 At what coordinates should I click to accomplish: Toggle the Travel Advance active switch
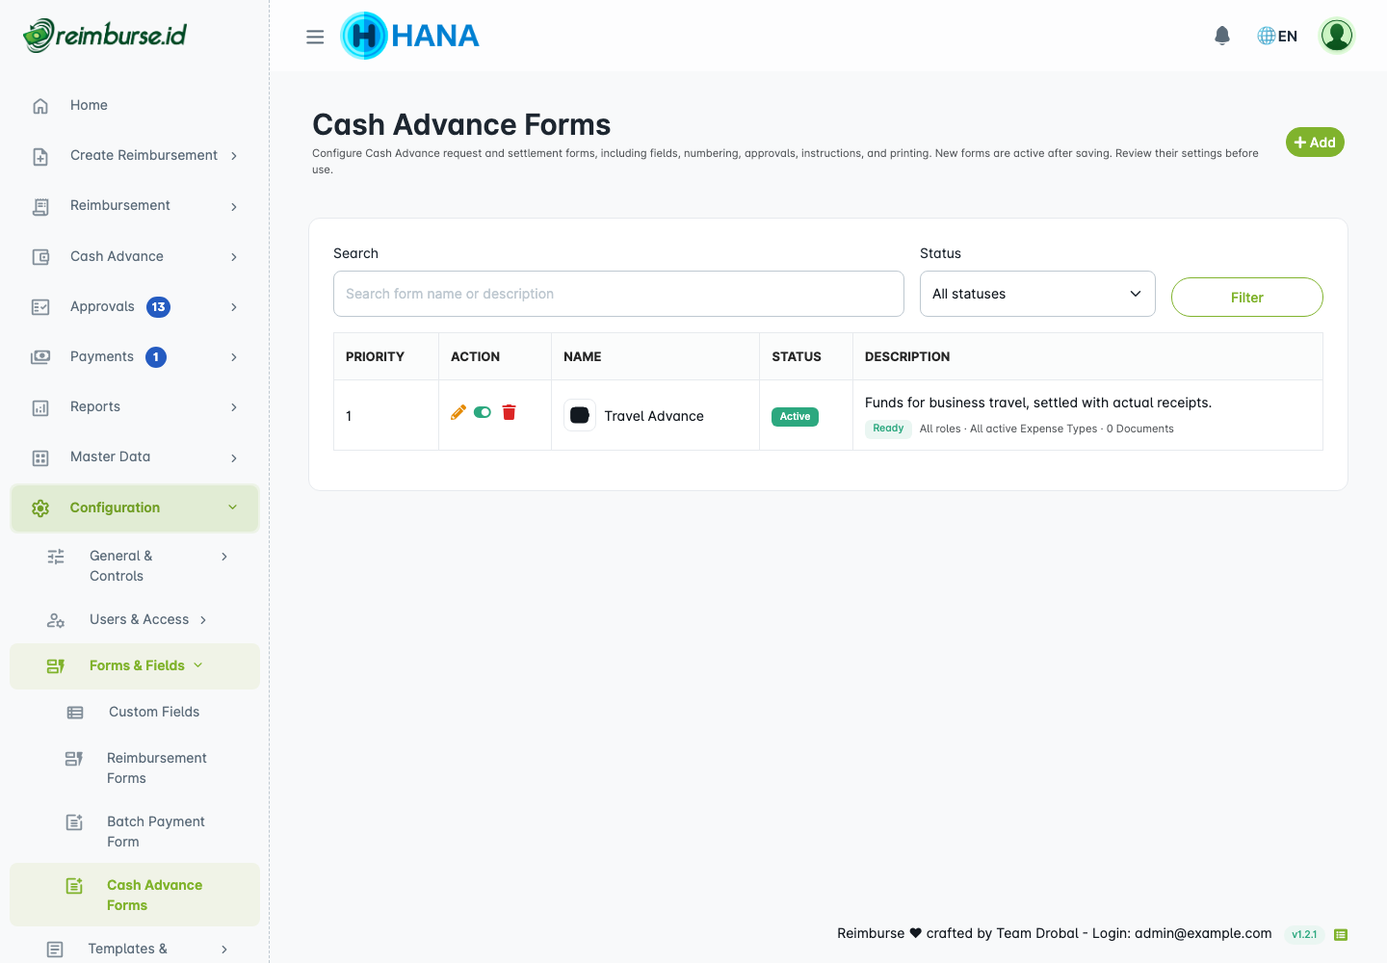point(483,412)
